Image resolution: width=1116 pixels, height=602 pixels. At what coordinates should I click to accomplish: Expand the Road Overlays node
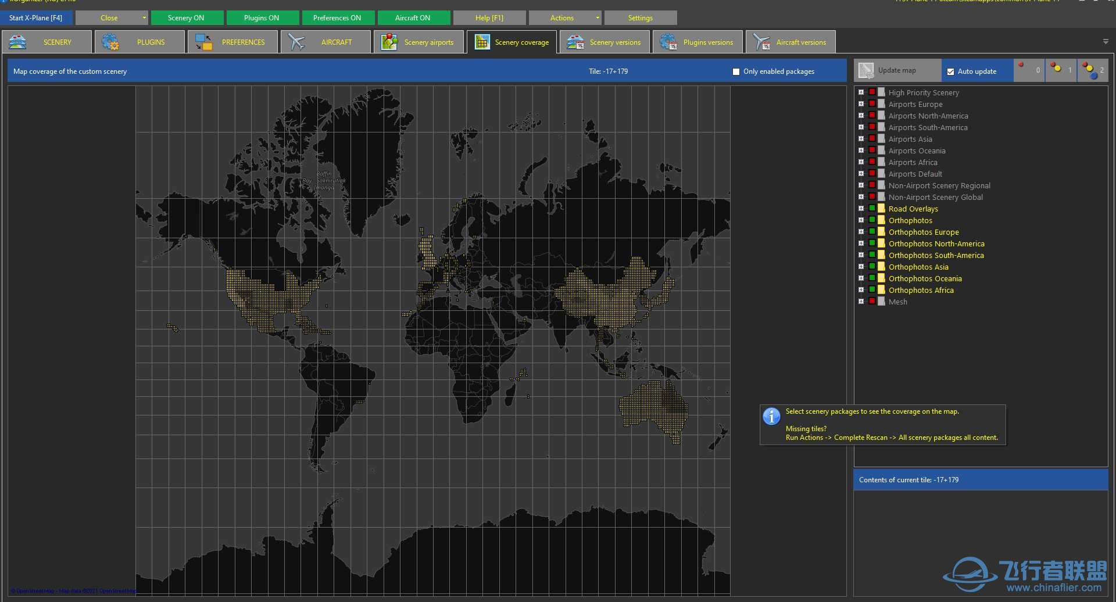[x=861, y=209]
